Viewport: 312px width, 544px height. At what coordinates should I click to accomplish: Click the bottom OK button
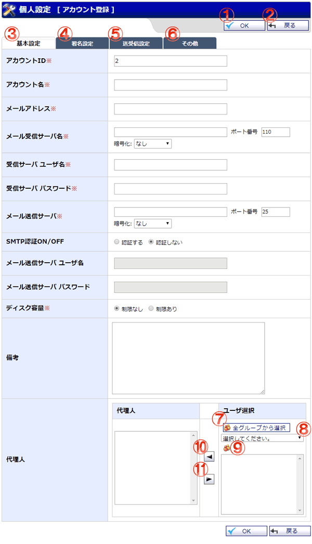pos(246,531)
